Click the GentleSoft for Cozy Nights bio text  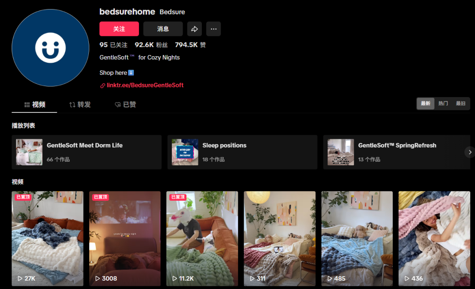pyautogui.click(x=140, y=58)
